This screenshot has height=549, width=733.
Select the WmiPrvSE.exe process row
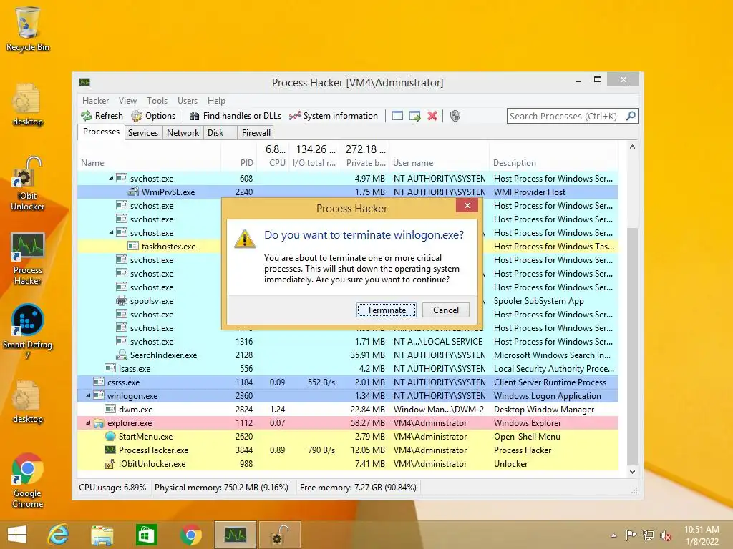tap(348, 192)
